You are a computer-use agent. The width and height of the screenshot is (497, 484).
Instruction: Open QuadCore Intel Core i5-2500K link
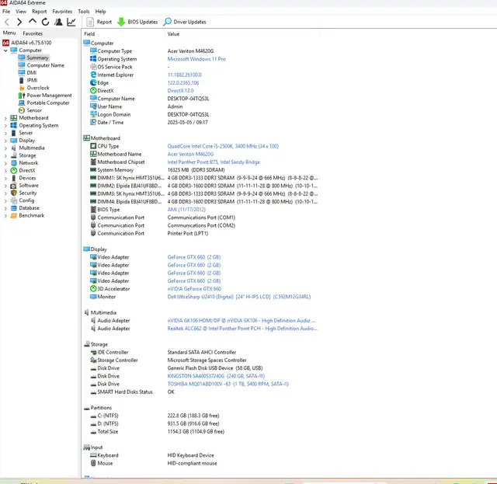pyautogui.click(x=223, y=146)
